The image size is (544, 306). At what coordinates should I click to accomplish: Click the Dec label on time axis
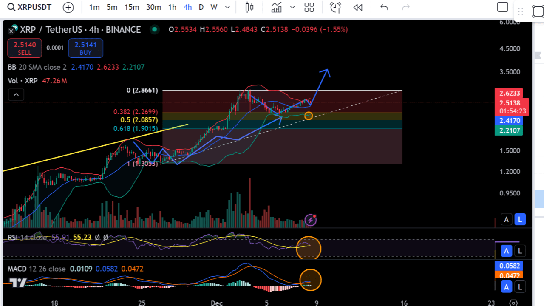tap(217, 303)
